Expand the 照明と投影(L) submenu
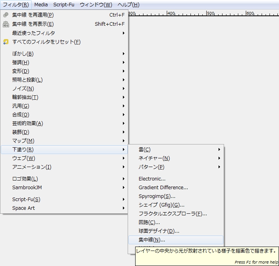Image resolution: width=279 pixels, height=266 pixels. click(64, 80)
